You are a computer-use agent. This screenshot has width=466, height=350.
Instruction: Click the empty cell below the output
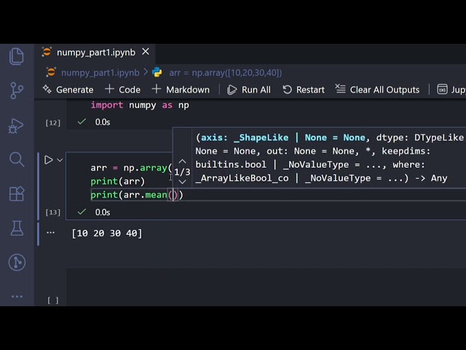(266, 287)
